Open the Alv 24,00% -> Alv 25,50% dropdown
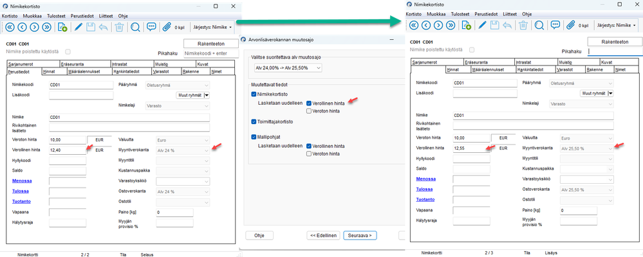This screenshot has height=257, width=643. point(286,68)
